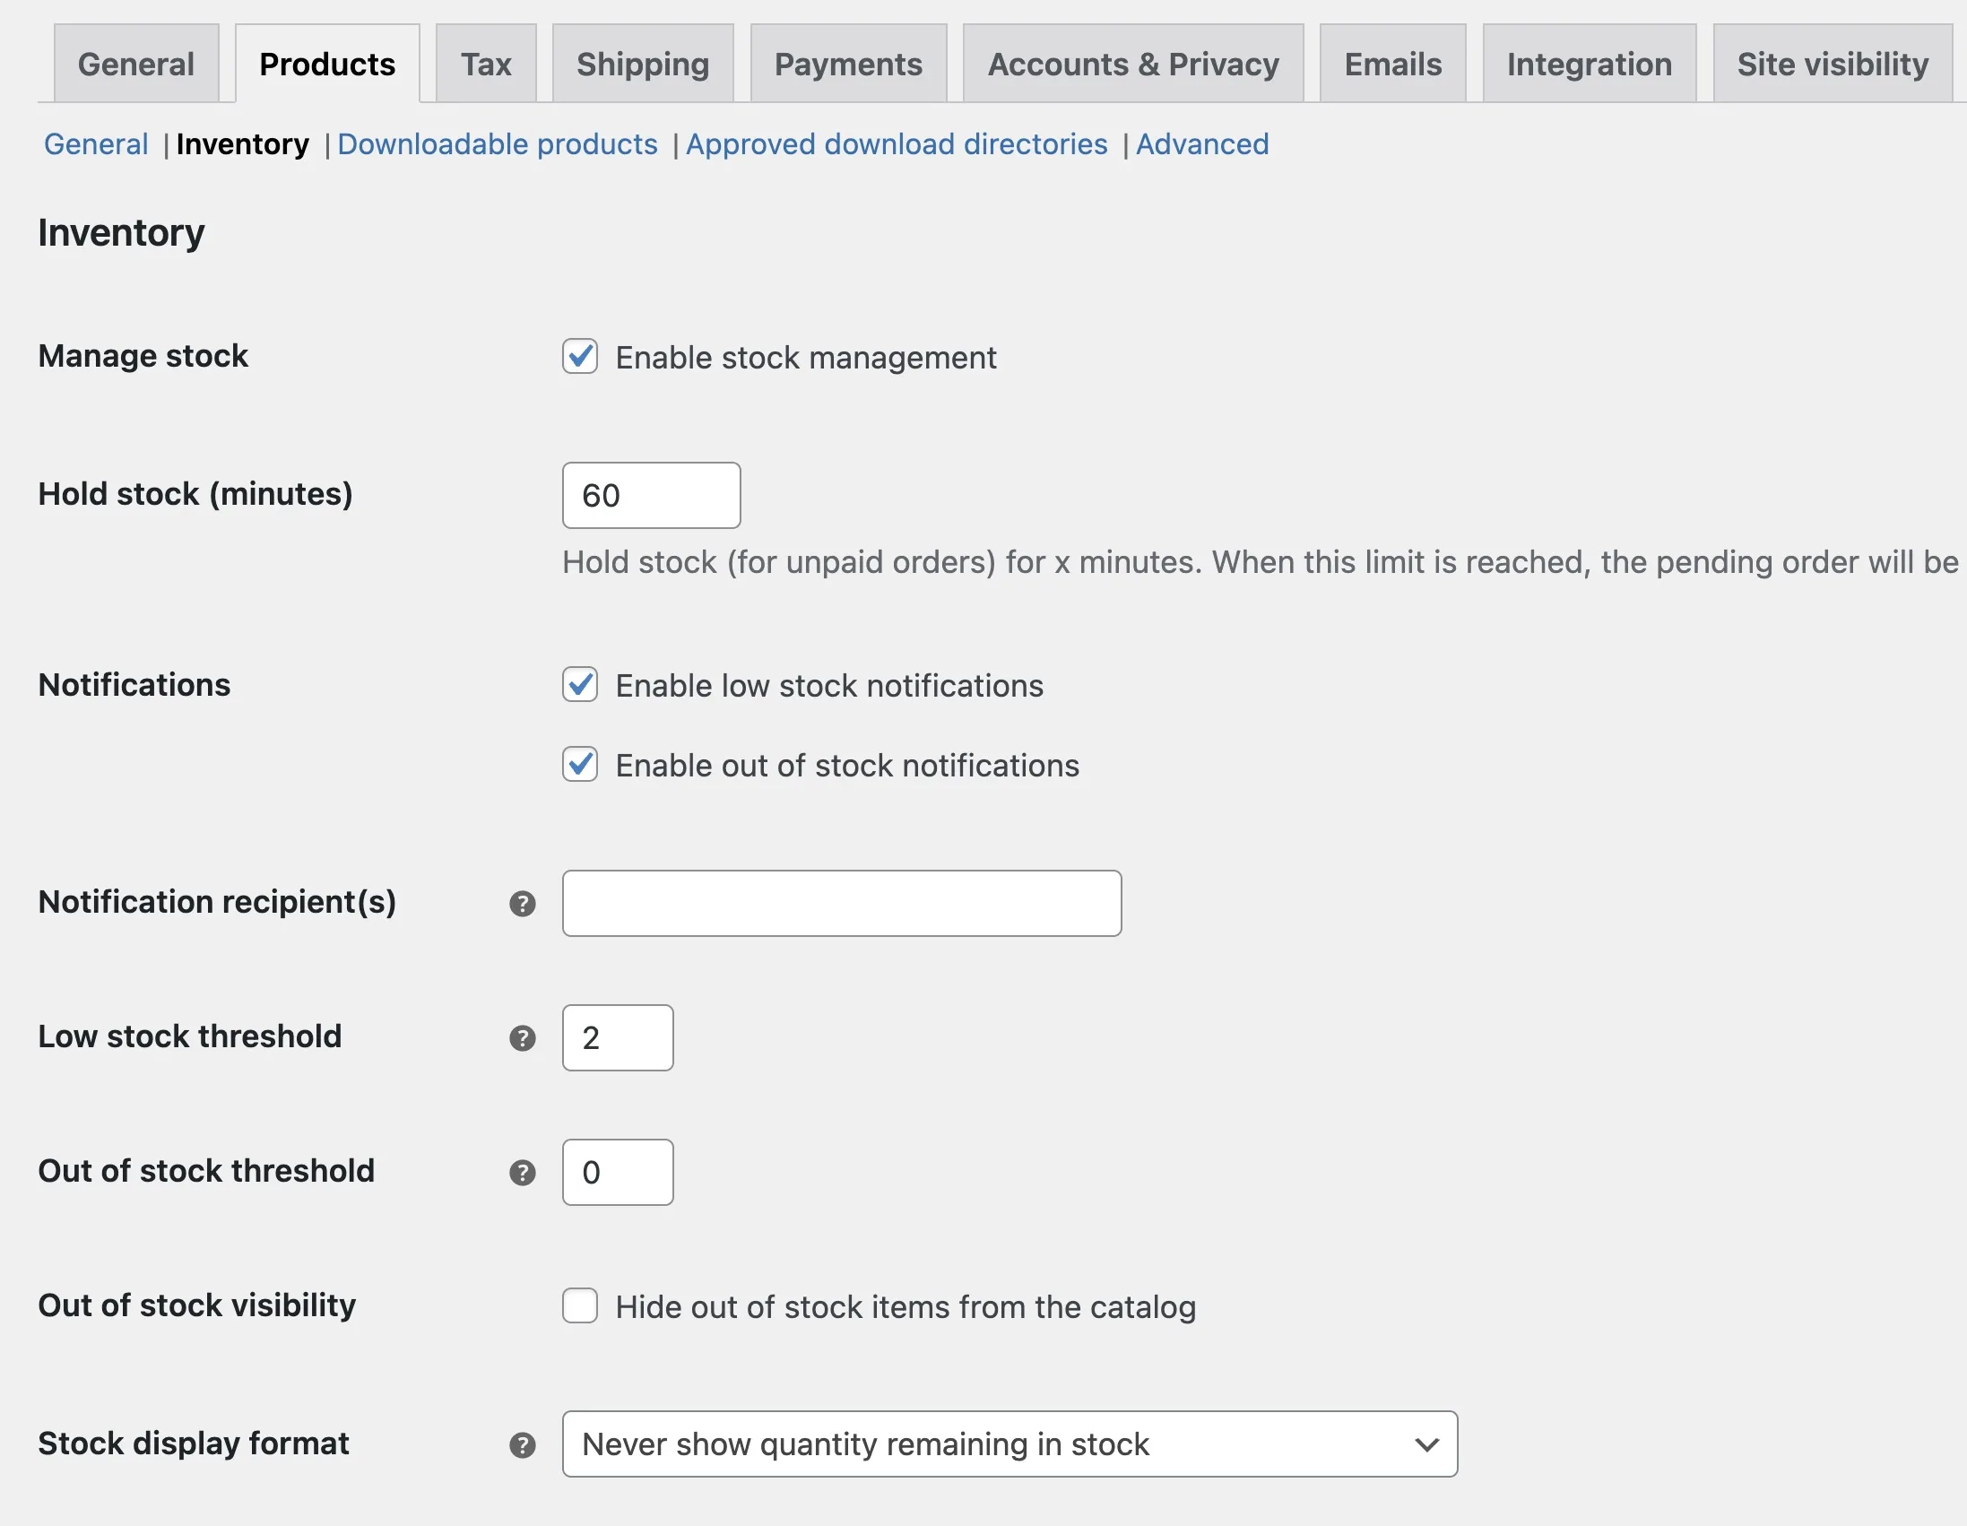1967x1526 pixels.
Task: Open the General products sub-section link
Action: coord(96,144)
